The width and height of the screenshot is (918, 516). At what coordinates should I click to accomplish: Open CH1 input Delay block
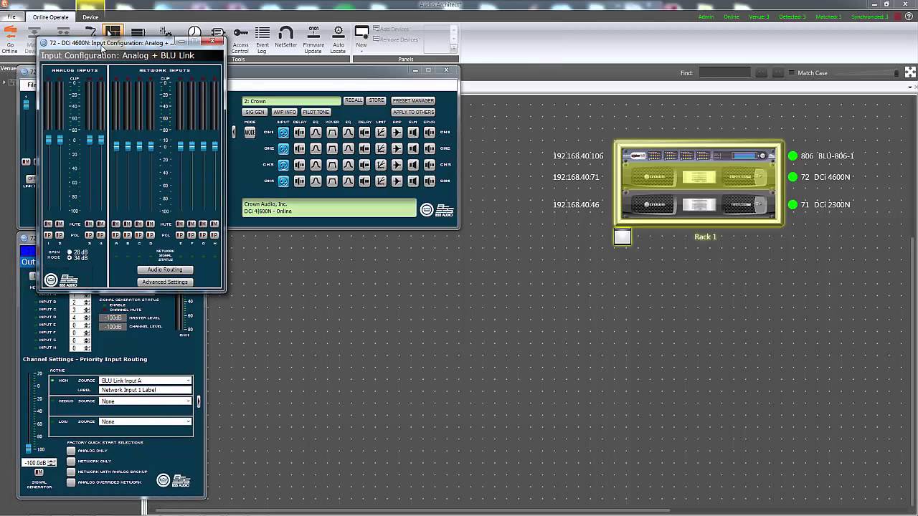[x=299, y=133]
